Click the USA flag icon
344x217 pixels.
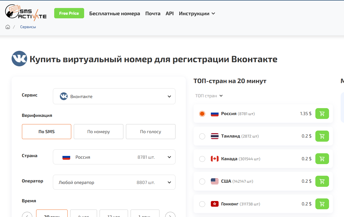pos(215,181)
